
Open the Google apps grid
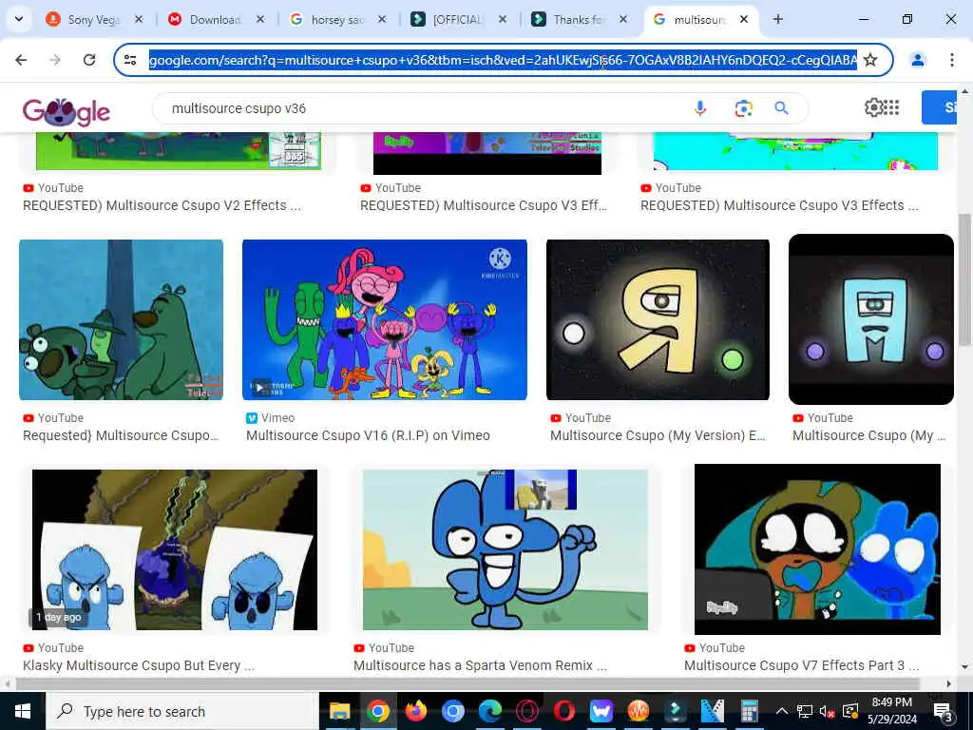click(891, 107)
